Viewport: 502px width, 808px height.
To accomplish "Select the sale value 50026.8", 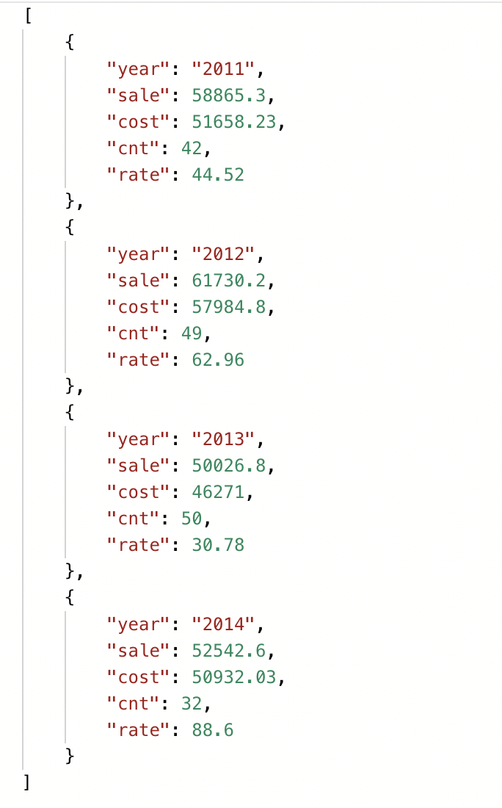I will pyautogui.click(x=228, y=465).
